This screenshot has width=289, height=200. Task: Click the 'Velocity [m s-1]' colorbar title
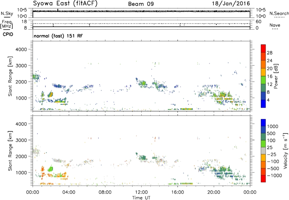pos(285,151)
